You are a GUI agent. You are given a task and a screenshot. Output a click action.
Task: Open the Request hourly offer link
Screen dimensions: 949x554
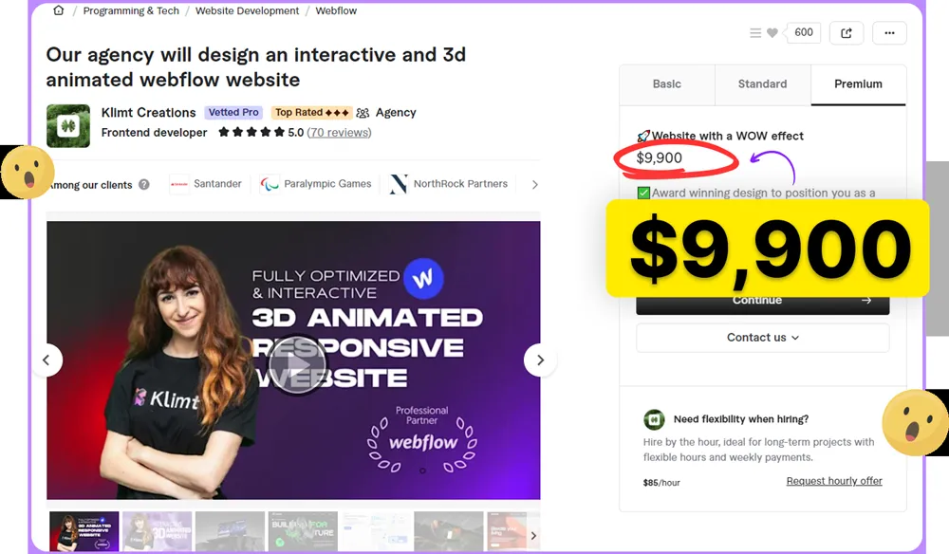(x=834, y=481)
